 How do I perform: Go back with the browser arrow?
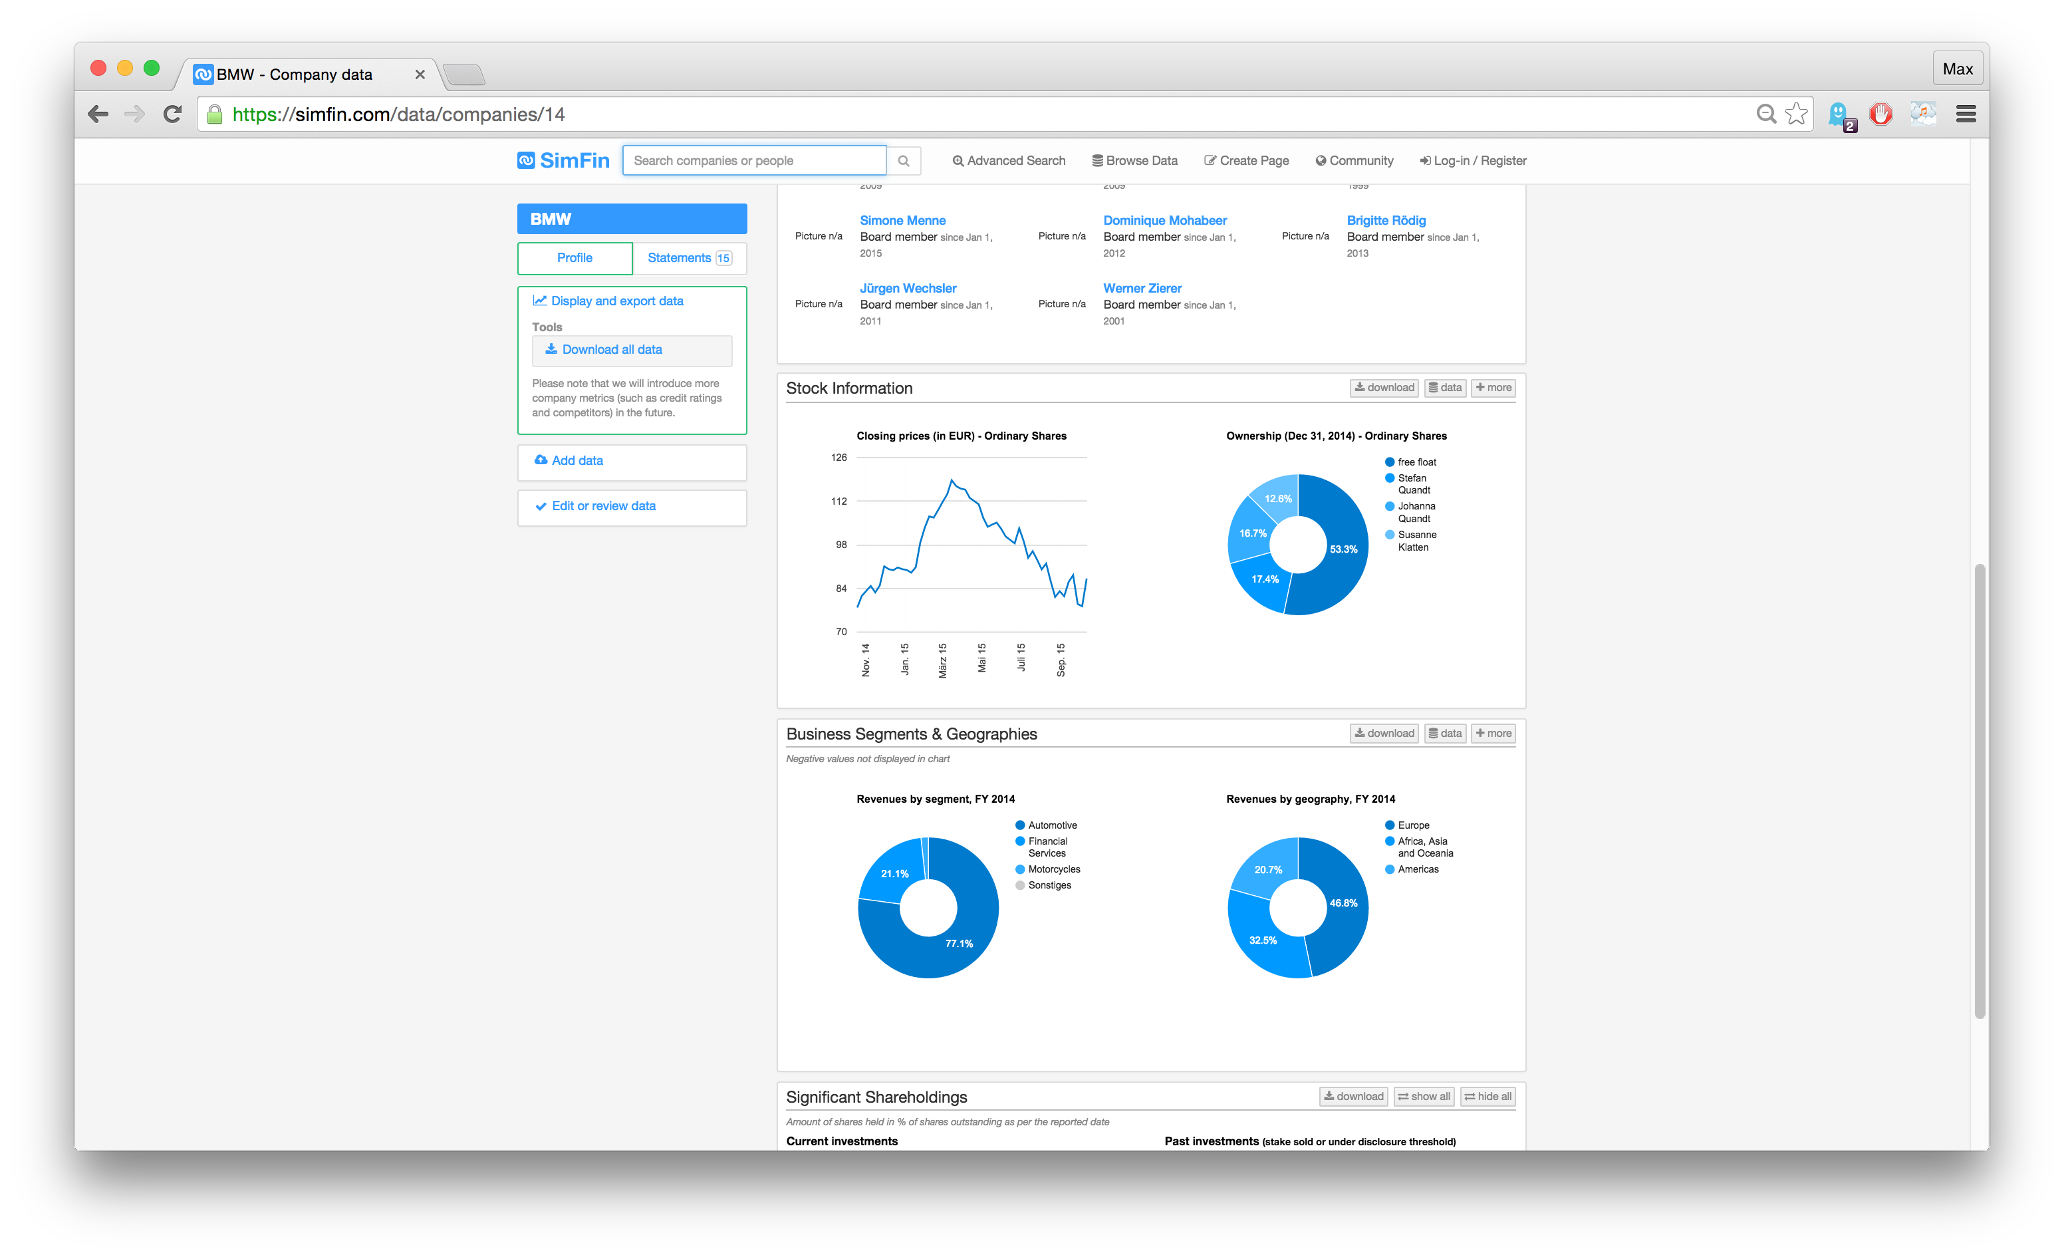[x=99, y=114]
